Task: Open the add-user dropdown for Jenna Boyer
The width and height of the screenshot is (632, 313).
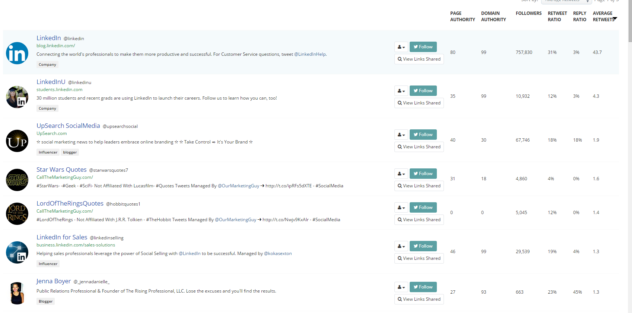Action: tap(401, 287)
